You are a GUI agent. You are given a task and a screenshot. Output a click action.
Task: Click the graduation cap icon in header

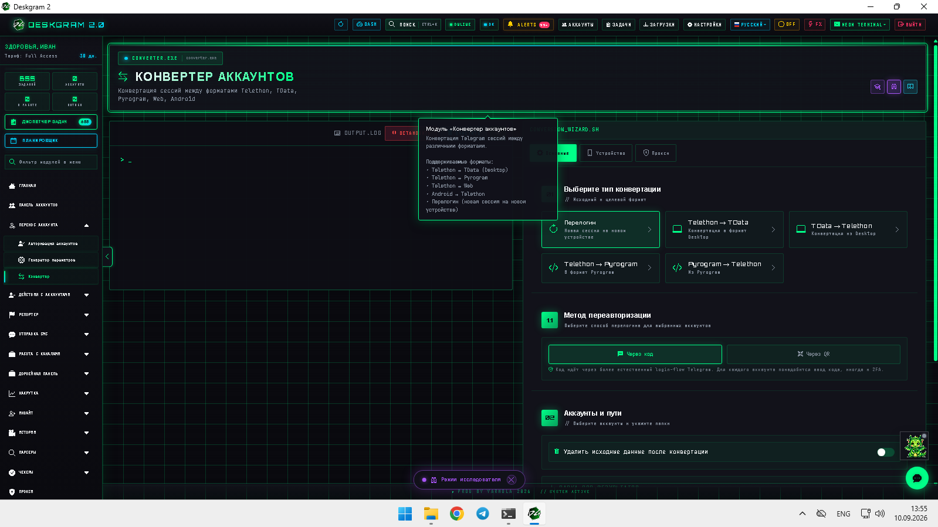click(878, 87)
